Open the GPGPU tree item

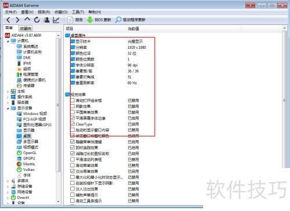click(x=26, y=159)
